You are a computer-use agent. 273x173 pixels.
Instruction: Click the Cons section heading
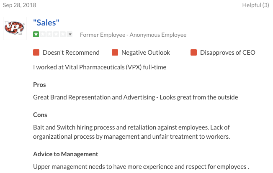point(40,115)
